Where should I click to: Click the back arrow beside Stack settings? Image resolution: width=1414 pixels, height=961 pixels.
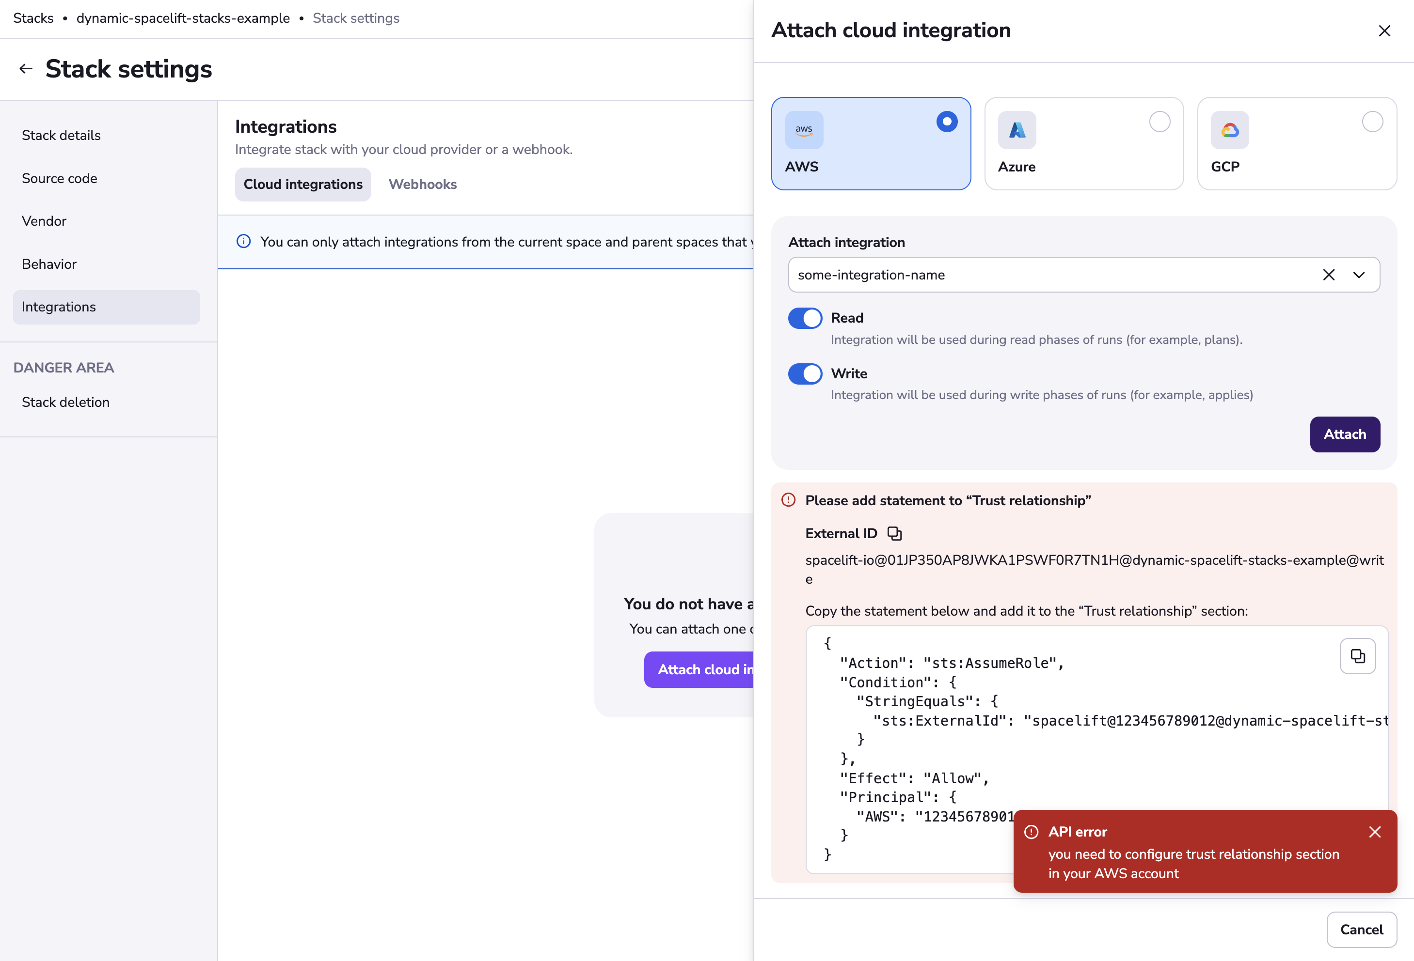click(x=26, y=69)
